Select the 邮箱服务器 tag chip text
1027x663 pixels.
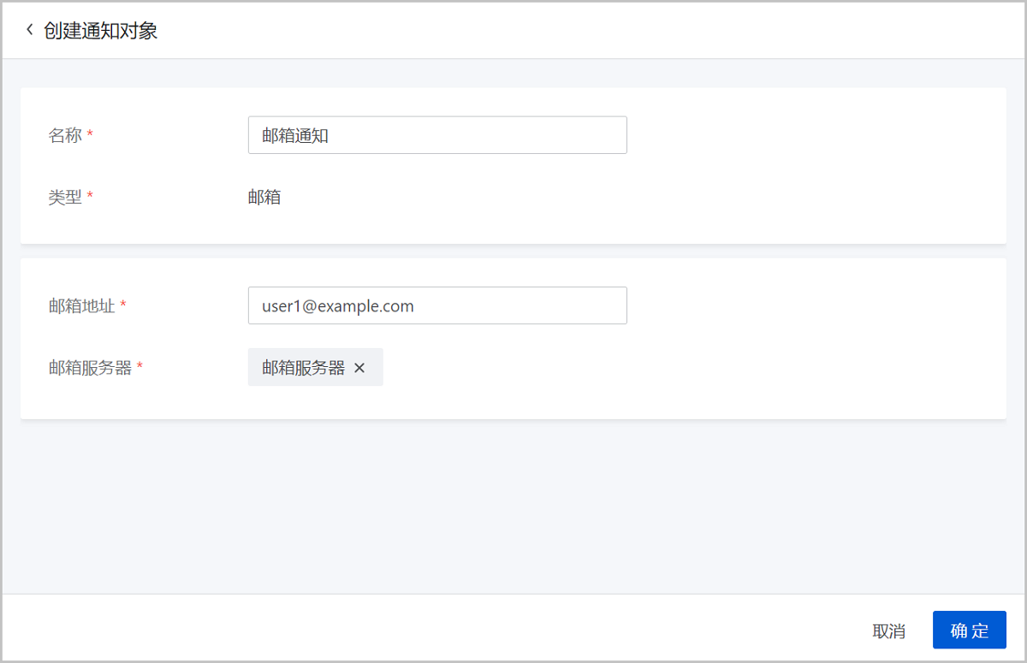[304, 368]
